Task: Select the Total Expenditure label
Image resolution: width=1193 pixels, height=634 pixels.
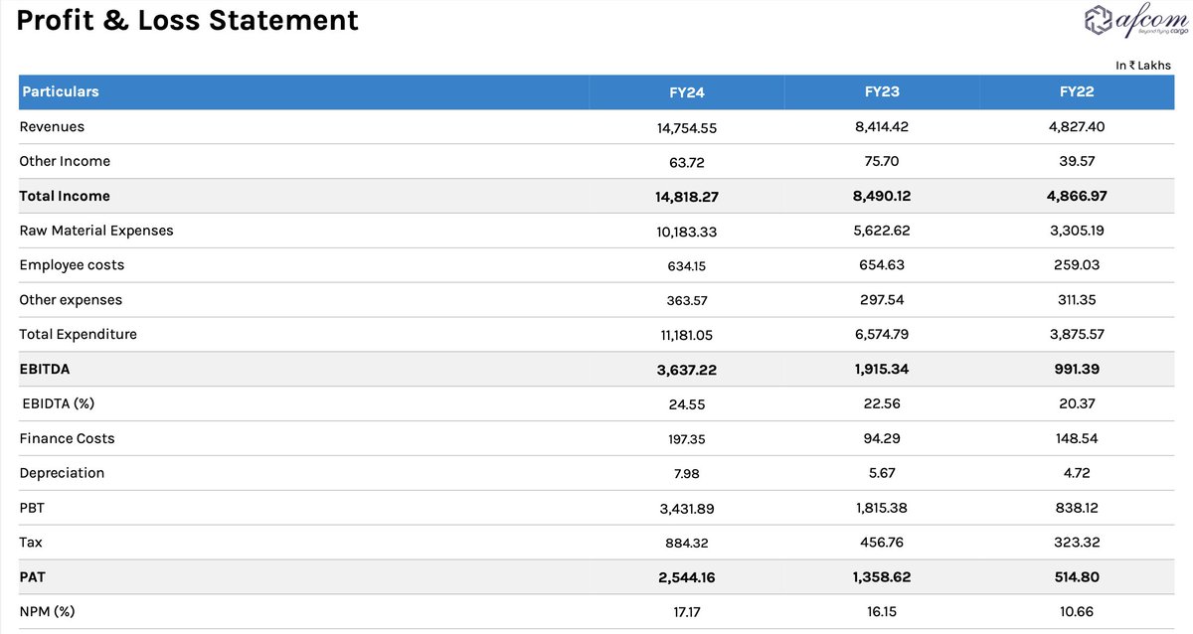Action: tap(78, 334)
